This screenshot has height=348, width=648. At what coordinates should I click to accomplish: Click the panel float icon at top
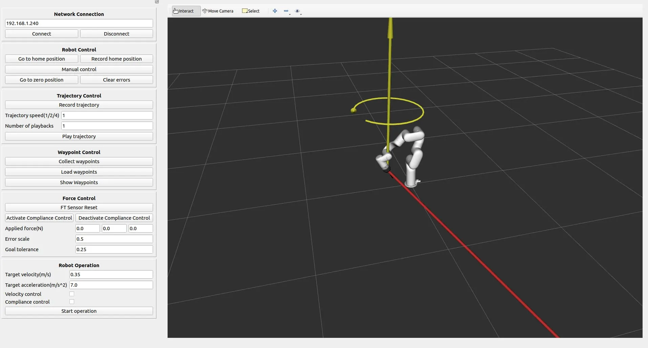click(x=157, y=2)
